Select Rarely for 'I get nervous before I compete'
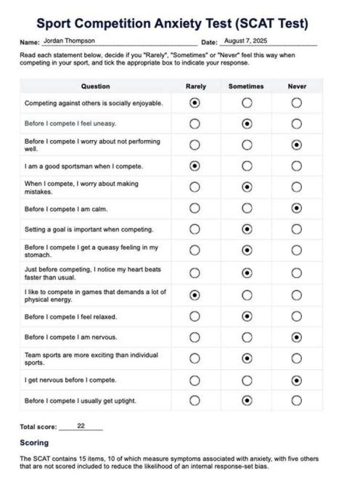 click(194, 380)
